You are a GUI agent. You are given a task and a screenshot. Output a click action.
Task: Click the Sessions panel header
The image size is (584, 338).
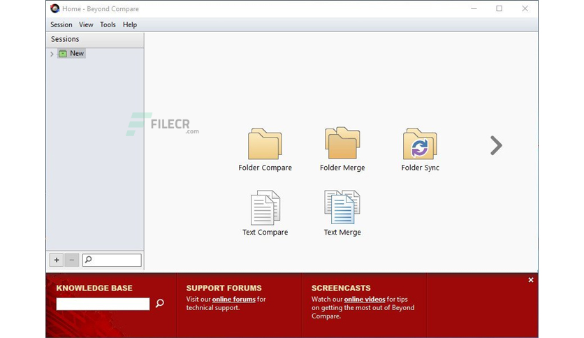click(x=95, y=39)
